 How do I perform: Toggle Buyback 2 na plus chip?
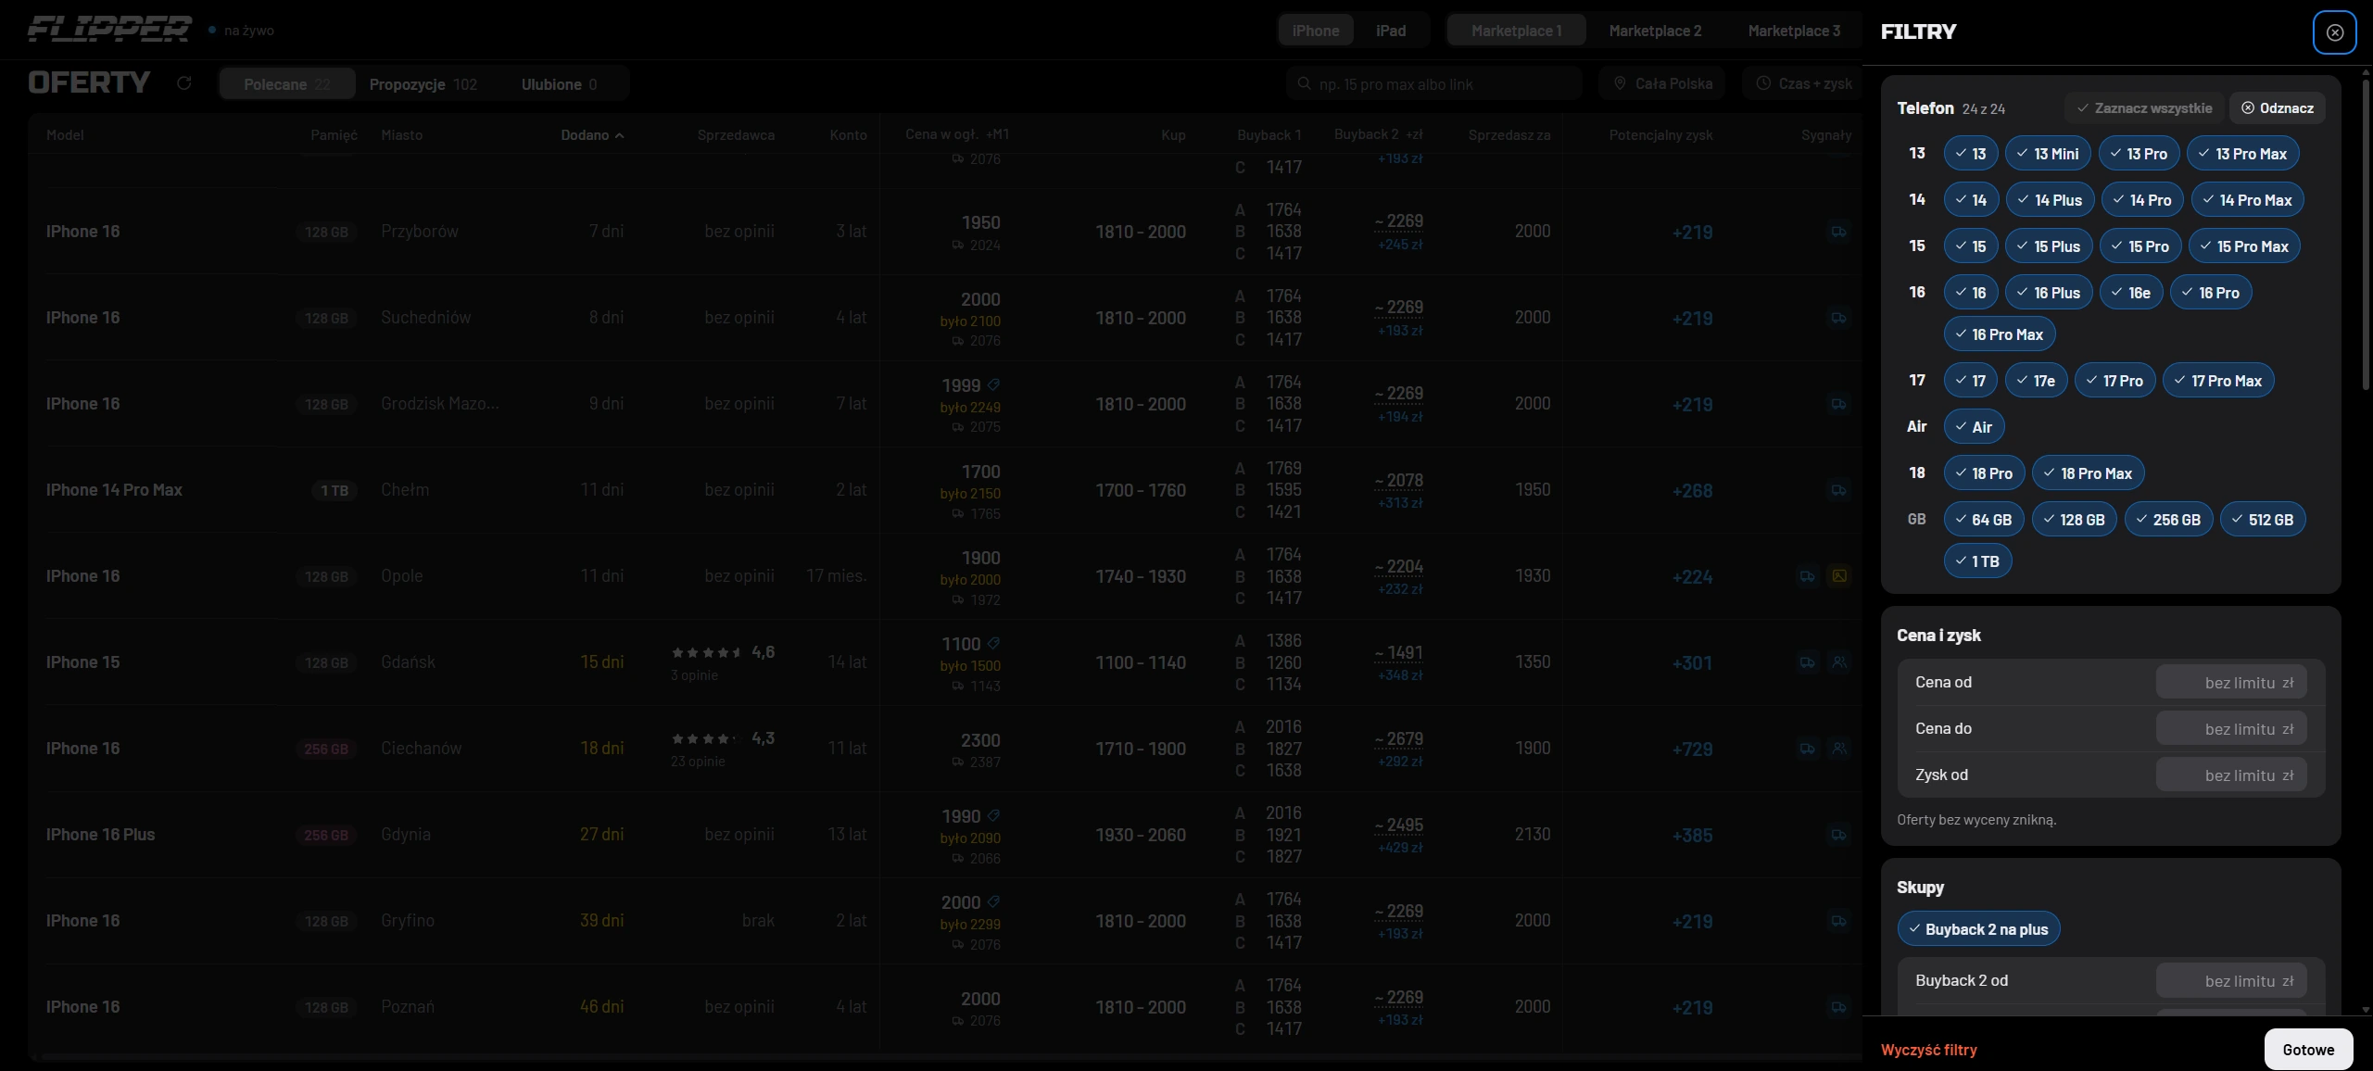pyautogui.click(x=1978, y=929)
